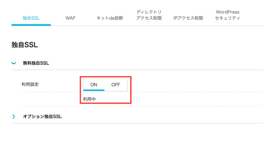Expand the オプション独自SSL chevron arrow
263x147 pixels.
tap(13, 116)
